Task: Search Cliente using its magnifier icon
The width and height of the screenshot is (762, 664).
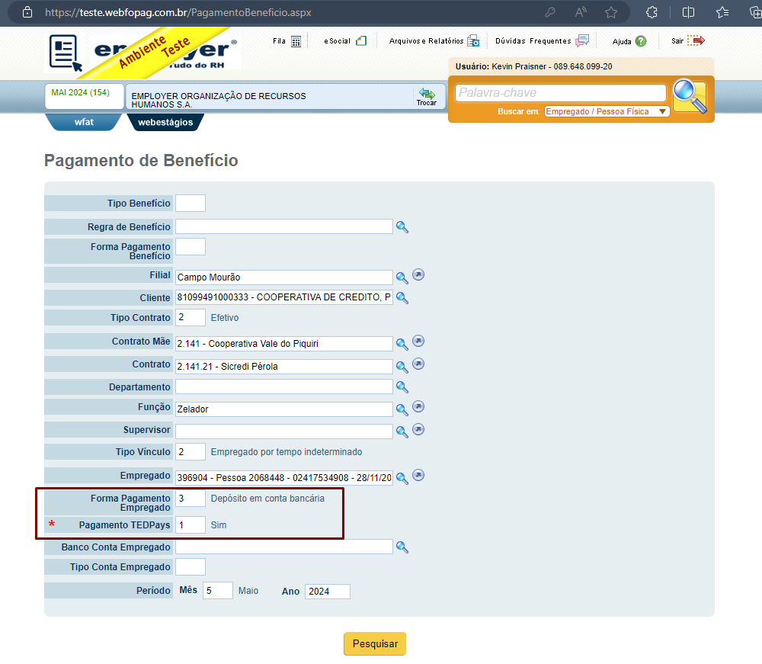Action: click(402, 297)
